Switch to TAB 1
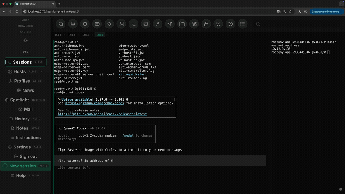The width and height of the screenshot is (345, 194). click(58, 35)
